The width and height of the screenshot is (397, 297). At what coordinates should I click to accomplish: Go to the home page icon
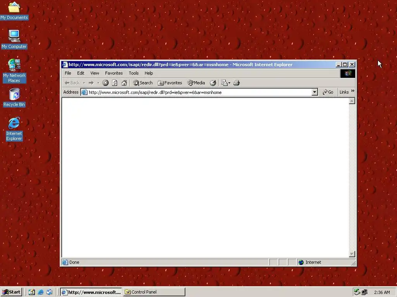click(x=124, y=83)
